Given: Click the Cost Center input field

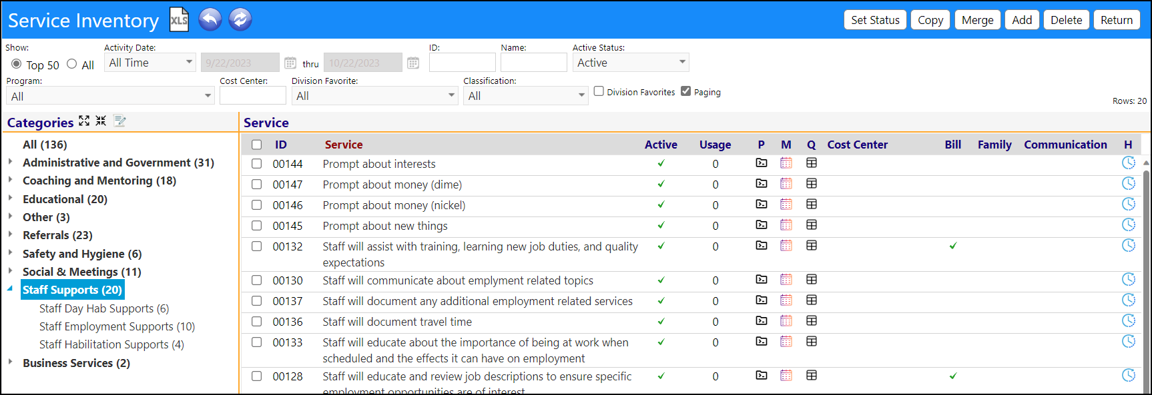Looking at the screenshot, I should click(x=253, y=96).
